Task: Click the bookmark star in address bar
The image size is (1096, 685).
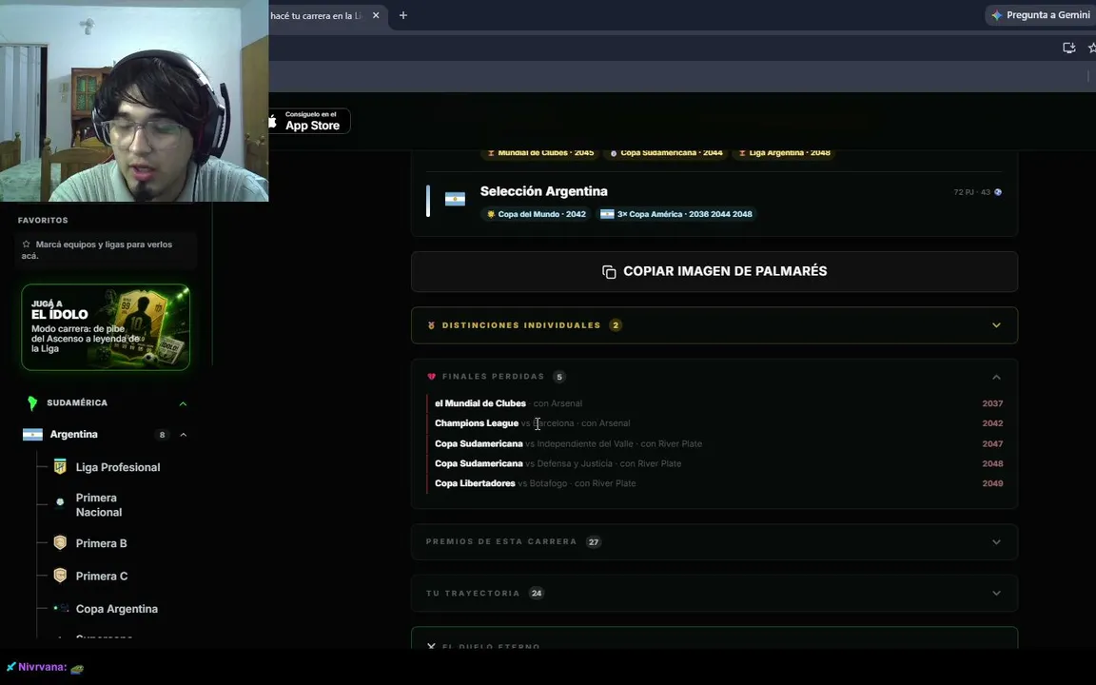Action: 1091,48
